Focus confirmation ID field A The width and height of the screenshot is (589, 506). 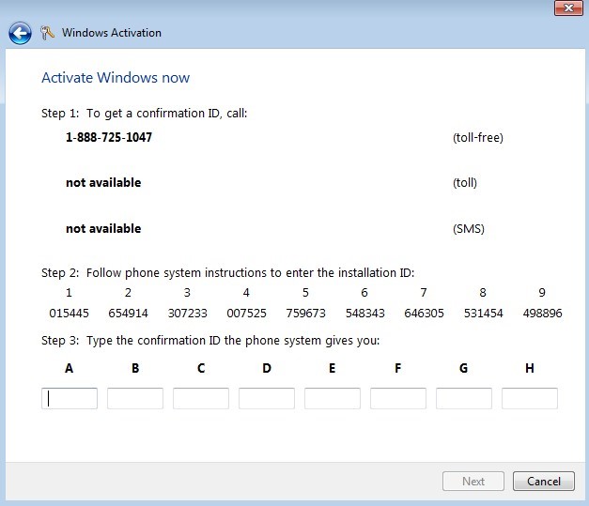coord(70,398)
